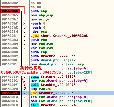
Task: Click address 0044C3EC in address column
Action: pos(10,105)
